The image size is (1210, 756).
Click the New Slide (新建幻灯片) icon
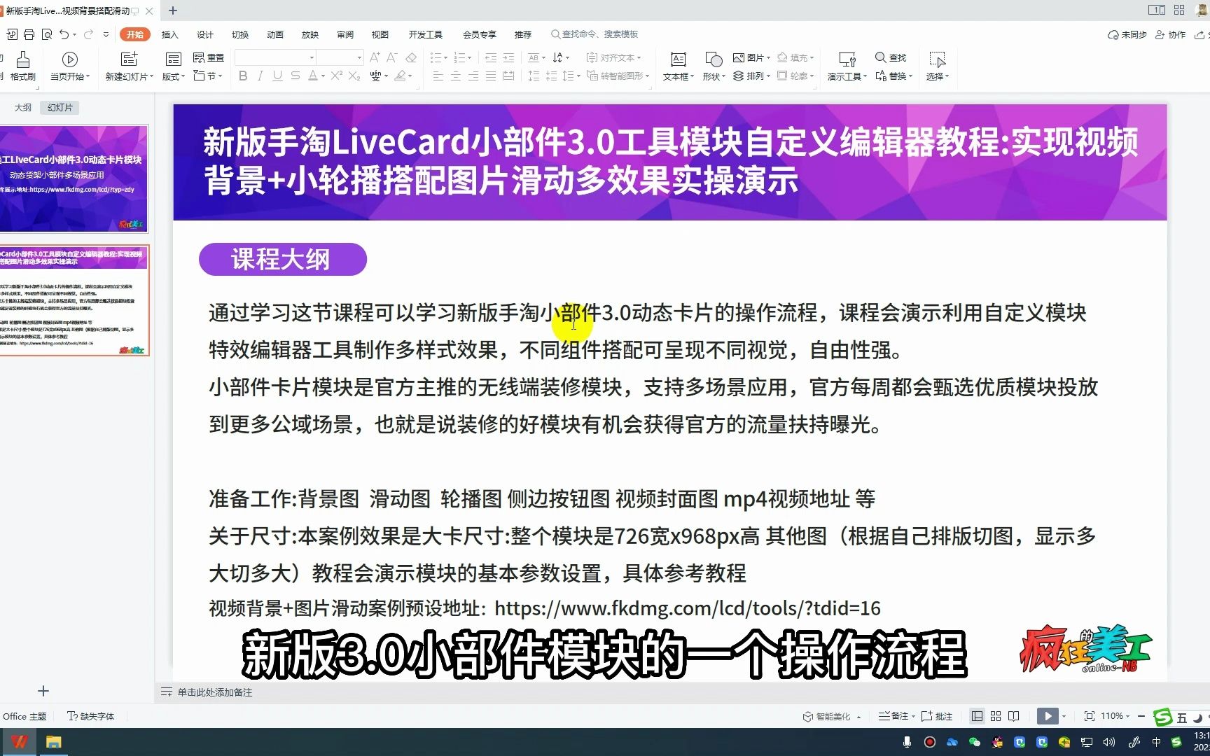129,59
